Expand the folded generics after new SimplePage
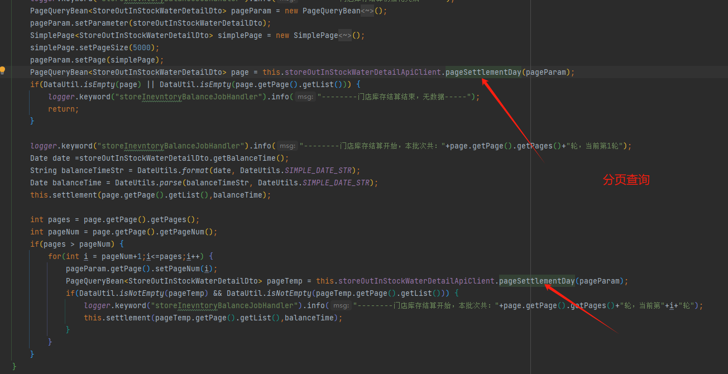 (345, 35)
